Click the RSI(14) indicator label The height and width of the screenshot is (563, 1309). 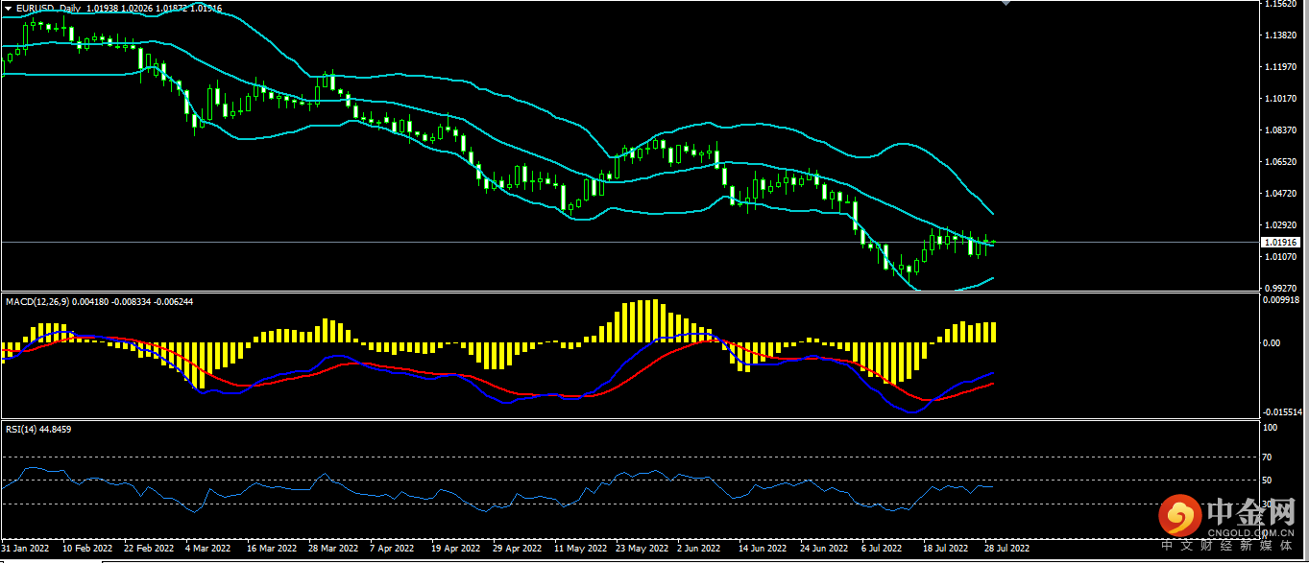click(21, 429)
